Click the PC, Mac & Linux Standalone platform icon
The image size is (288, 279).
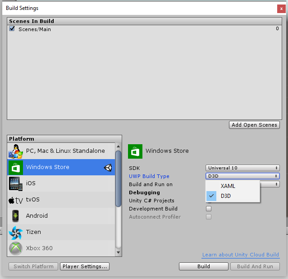(x=16, y=151)
